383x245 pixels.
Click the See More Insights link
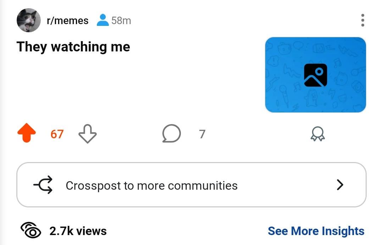[x=316, y=231]
